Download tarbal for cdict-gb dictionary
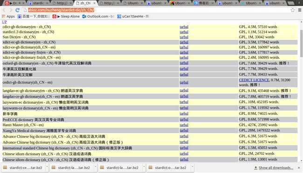Image resolution: width=303 pixels, height=173 pixels. pos(184,27)
